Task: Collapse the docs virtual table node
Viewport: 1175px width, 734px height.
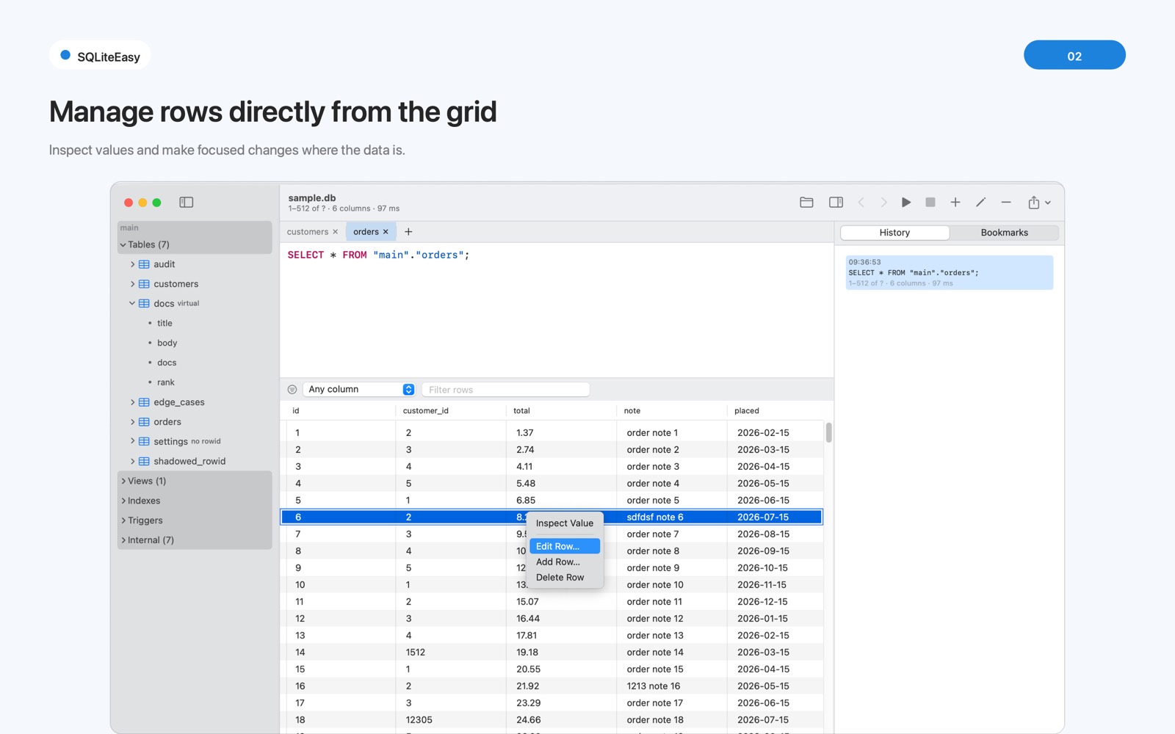Action: [x=133, y=304]
